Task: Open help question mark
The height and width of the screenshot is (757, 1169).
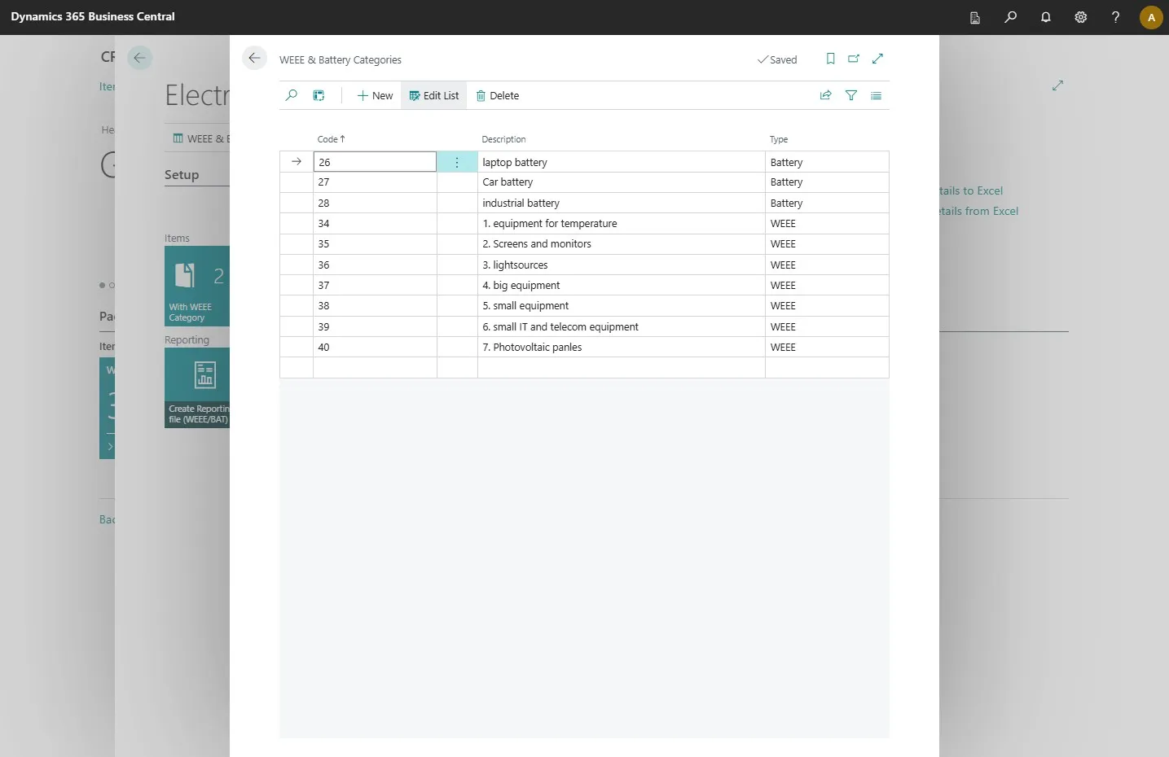Action: [1115, 17]
